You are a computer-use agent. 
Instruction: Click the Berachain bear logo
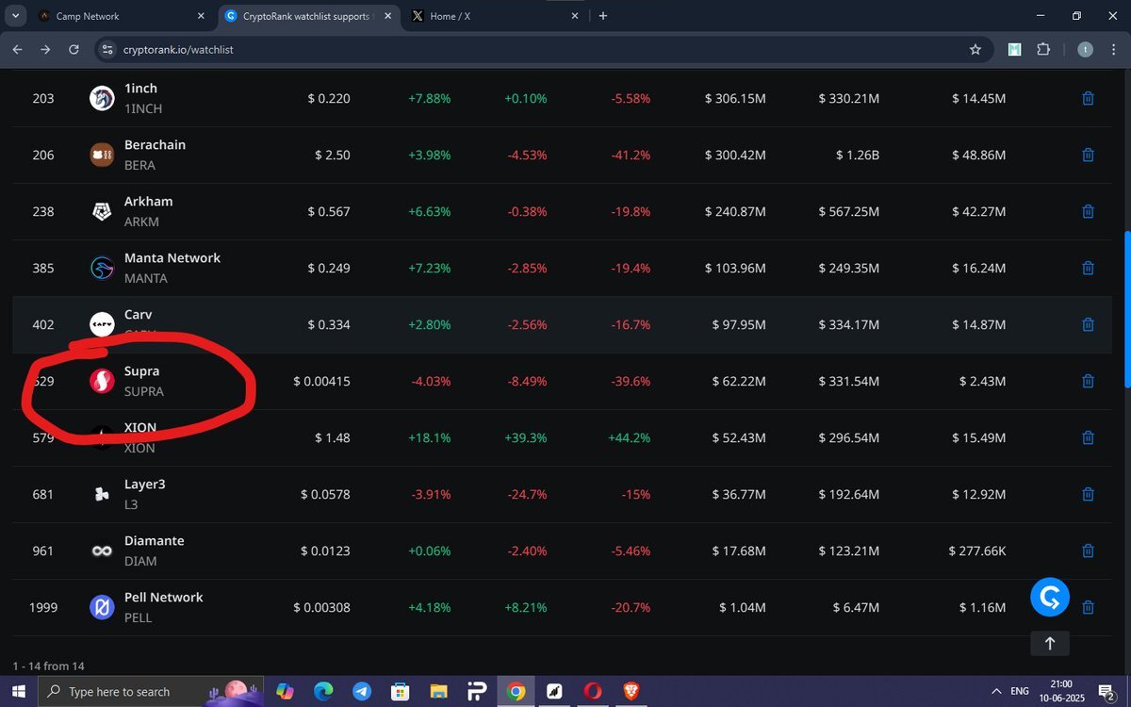click(102, 155)
